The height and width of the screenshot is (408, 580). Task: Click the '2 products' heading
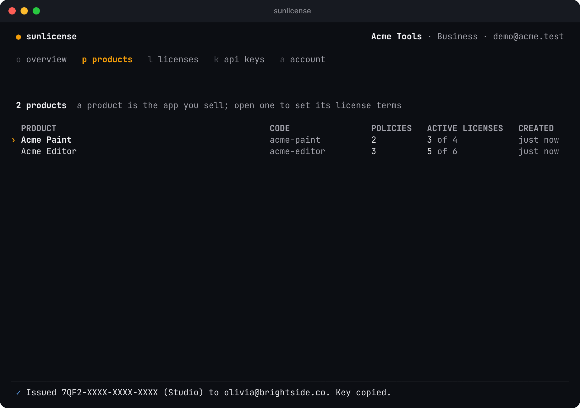click(x=41, y=105)
